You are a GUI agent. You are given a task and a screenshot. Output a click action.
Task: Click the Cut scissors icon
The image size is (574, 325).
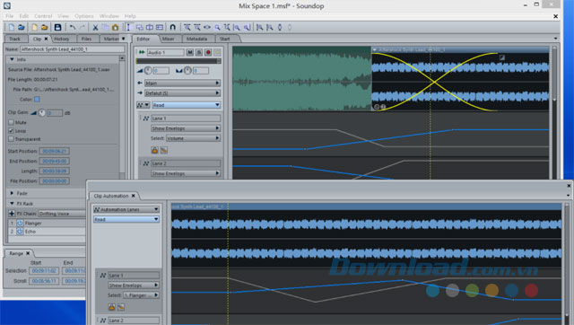[95, 28]
